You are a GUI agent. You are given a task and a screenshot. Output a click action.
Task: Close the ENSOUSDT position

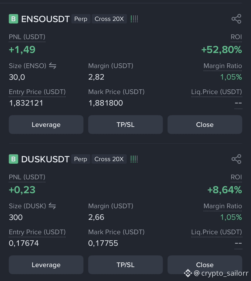pyautogui.click(x=205, y=125)
